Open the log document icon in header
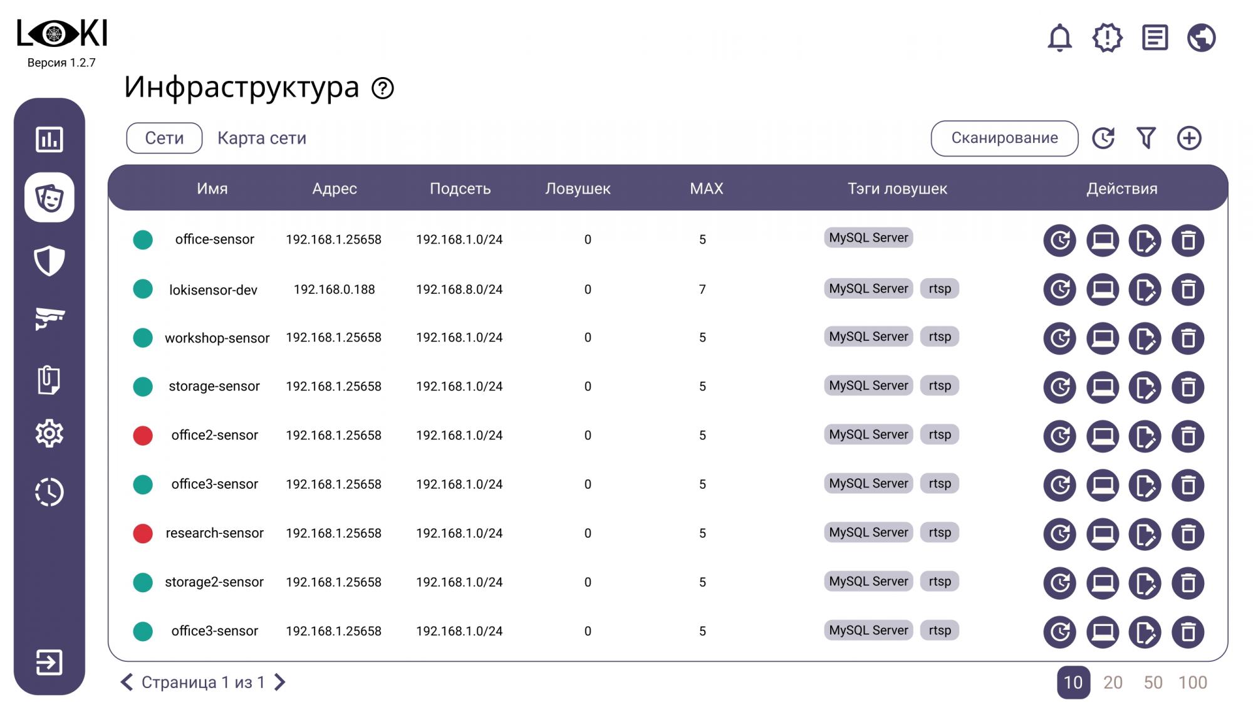 (x=1155, y=38)
